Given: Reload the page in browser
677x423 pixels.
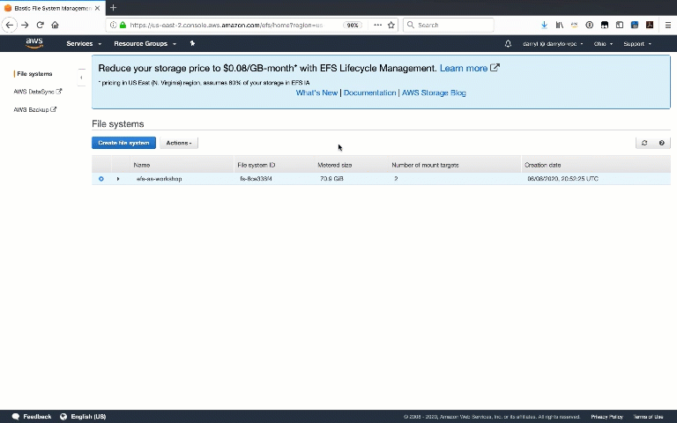Looking at the screenshot, I should tap(41, 25).
